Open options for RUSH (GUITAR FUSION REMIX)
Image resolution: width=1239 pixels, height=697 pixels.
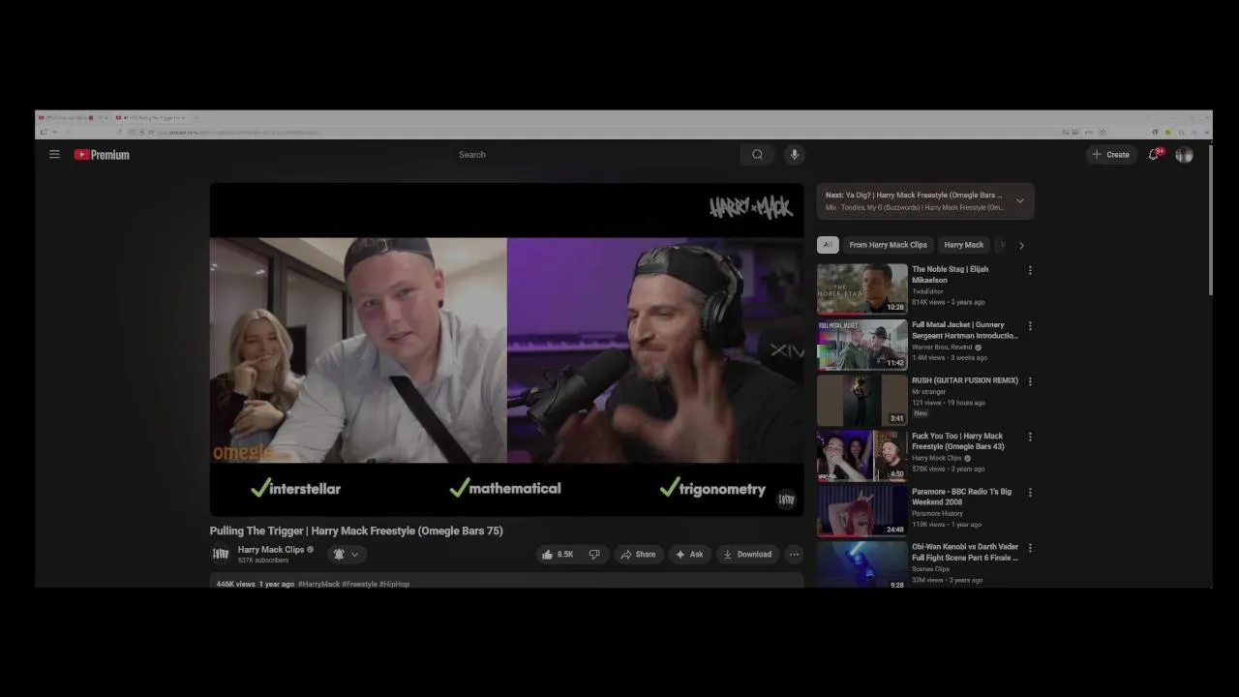1030,381
